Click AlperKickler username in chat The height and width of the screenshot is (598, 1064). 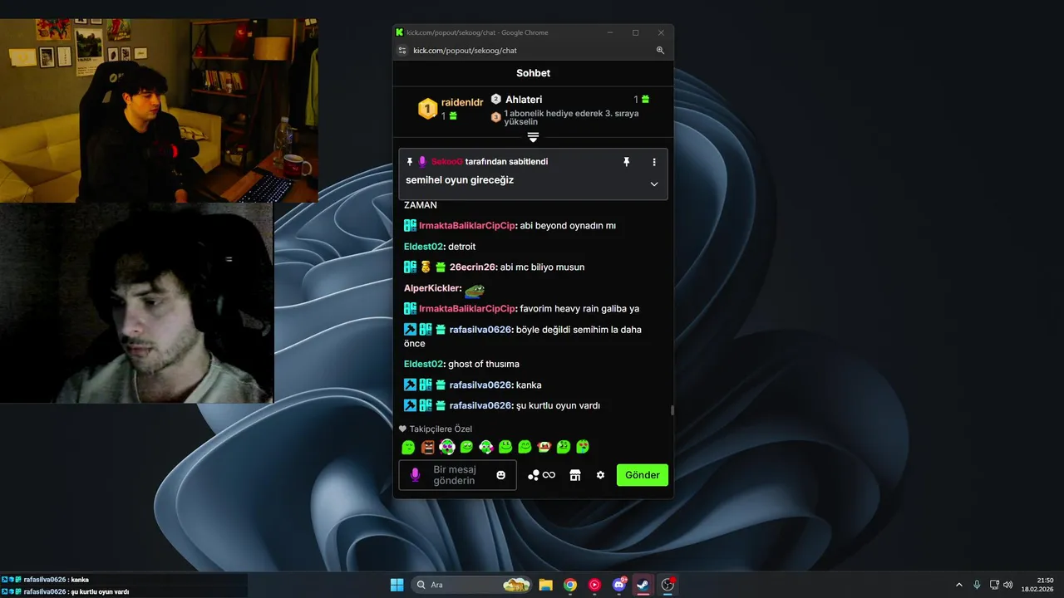[x=431, y=288]
